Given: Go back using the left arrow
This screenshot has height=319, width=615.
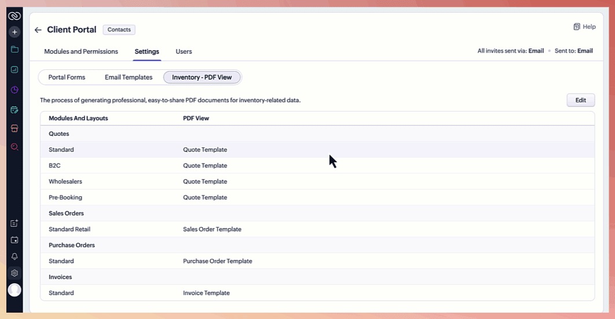Looking at the screenshot, I should click(38, 30).
